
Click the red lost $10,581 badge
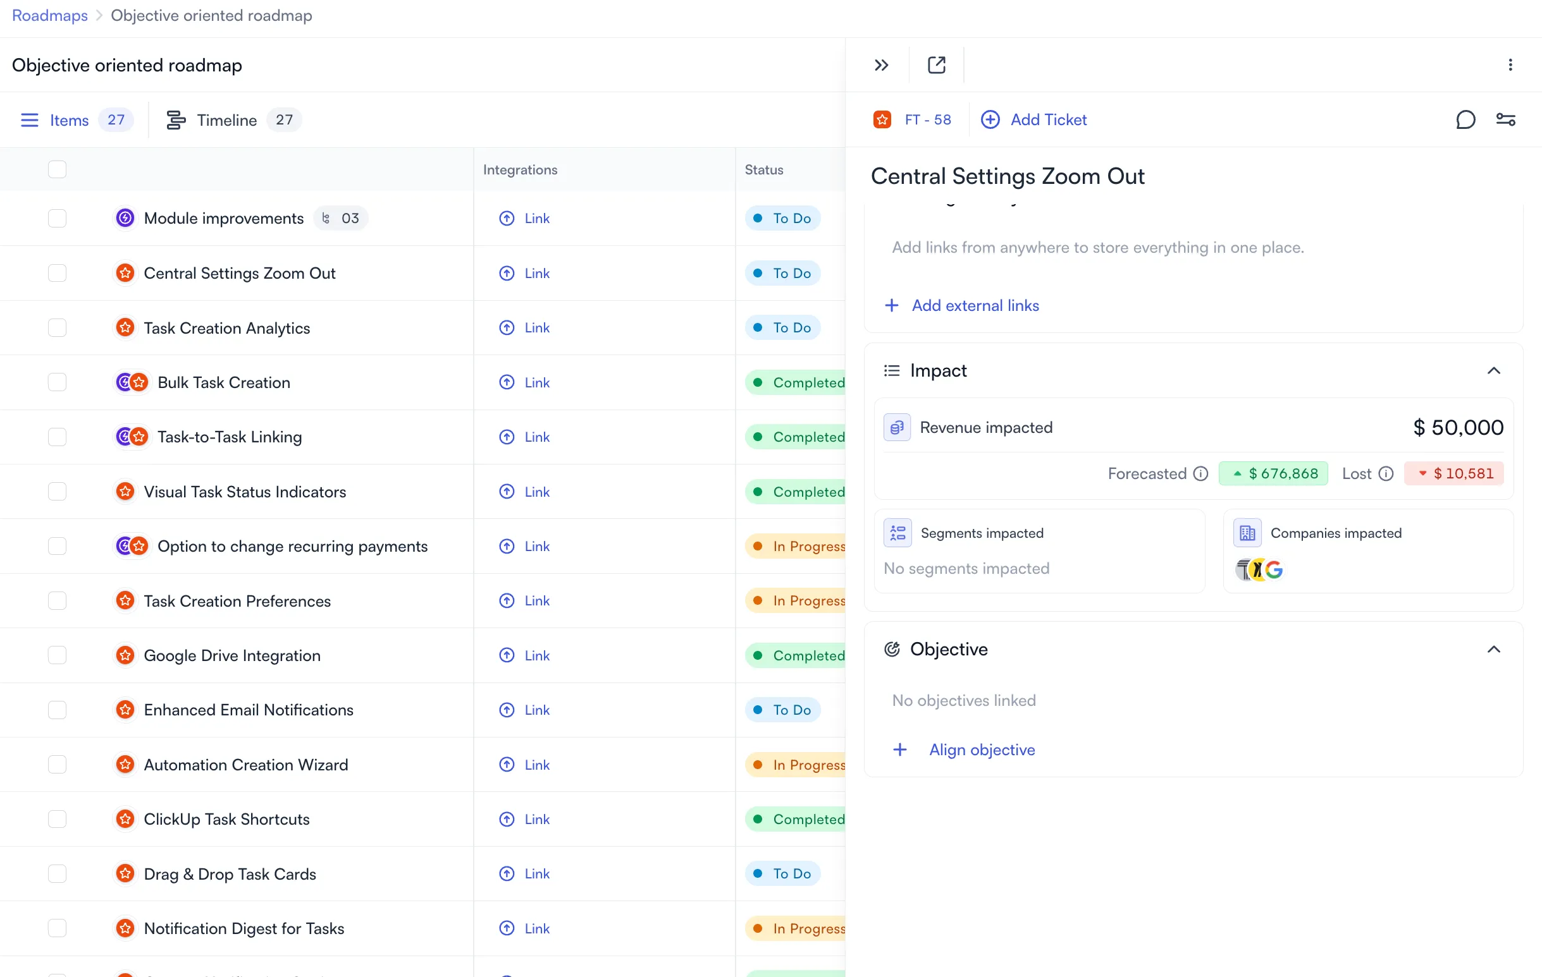[x=1453, y=473]
